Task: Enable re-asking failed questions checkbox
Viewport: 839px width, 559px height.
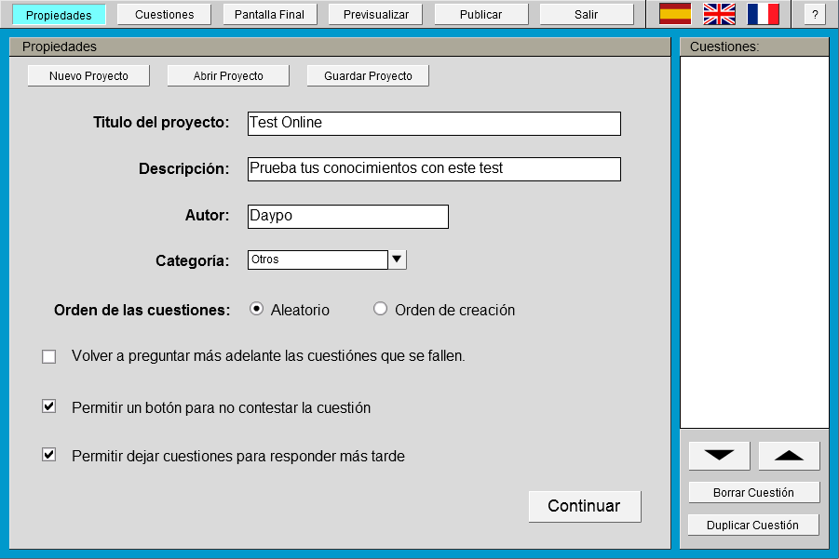Action: 48,356
